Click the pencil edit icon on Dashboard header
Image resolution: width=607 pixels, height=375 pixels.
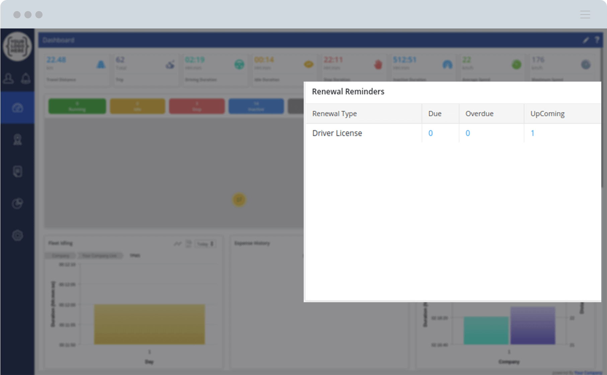point(586,40)
